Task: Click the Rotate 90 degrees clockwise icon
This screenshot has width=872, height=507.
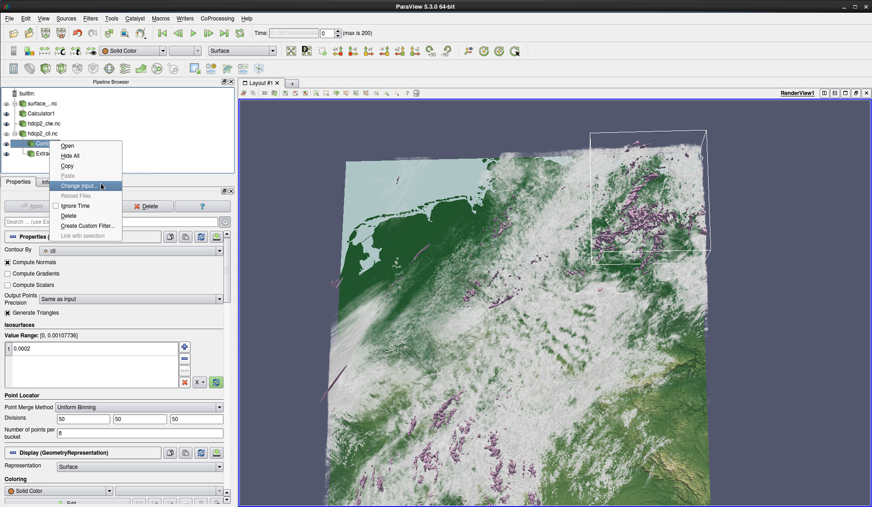Action: [x=431, y=51]
